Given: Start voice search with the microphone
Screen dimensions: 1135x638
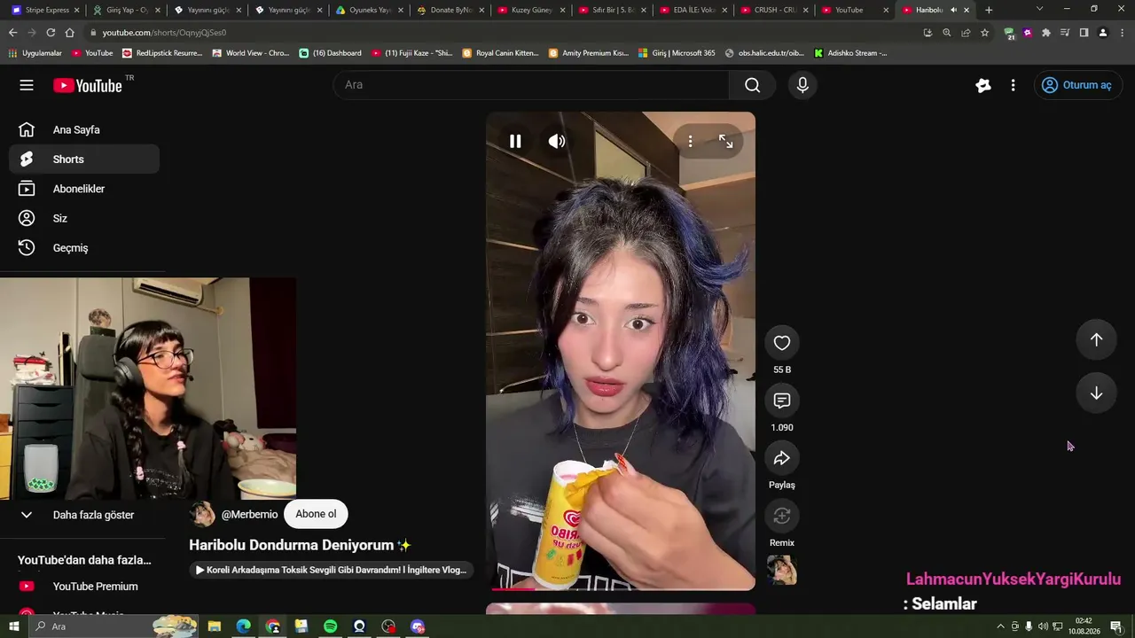Looking at the screenshot, I should (802, 85).
